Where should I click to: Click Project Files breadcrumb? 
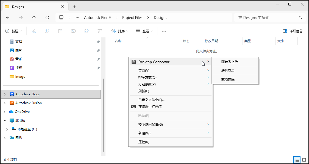click(x=132, y=18)
